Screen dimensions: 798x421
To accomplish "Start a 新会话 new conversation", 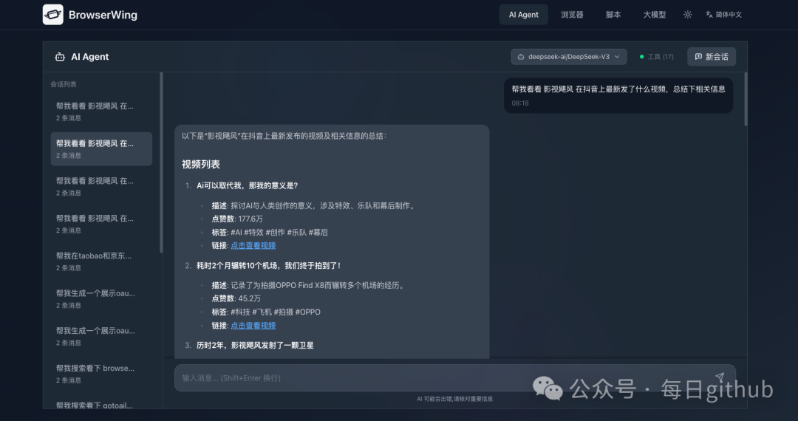I will (x=711, y=56).
